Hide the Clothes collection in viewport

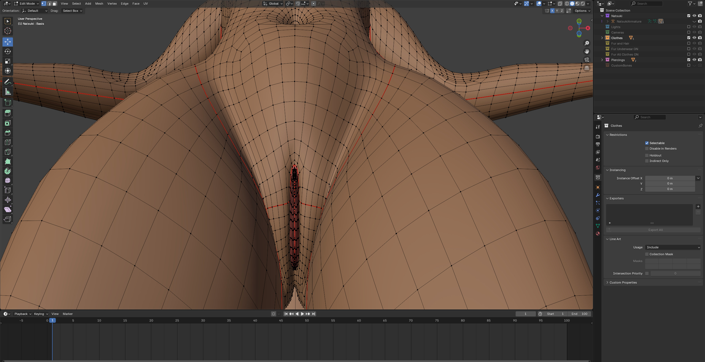point(694,38)
